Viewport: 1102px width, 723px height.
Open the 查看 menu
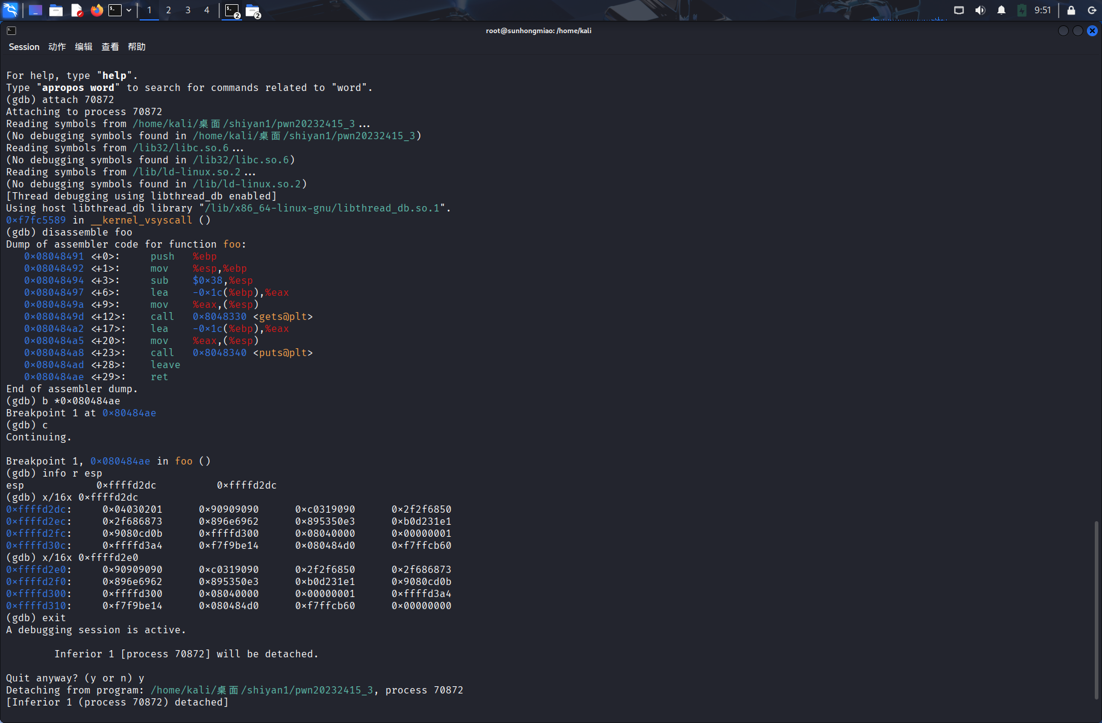[110, 47]
